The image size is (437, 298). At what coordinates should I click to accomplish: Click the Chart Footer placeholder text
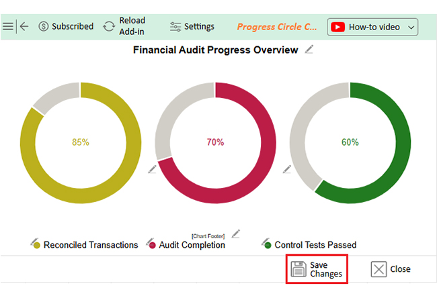(x=208, y=236)
